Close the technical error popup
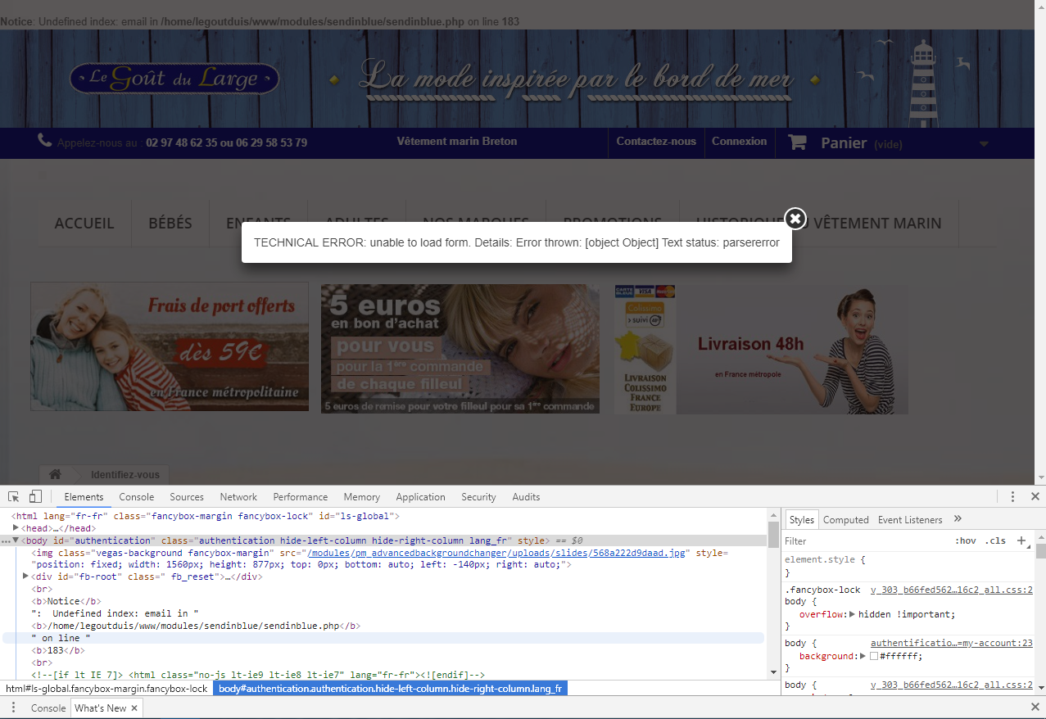This screenshot has width=1046, height=719. tap(795, 219)
